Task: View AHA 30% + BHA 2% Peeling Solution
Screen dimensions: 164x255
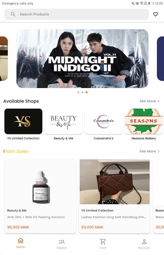Action: 36,217
